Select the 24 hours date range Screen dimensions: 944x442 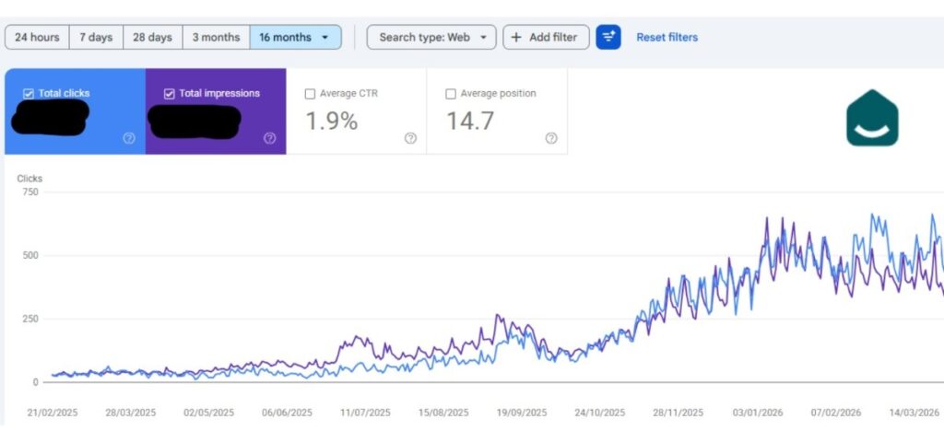(37, 37)
